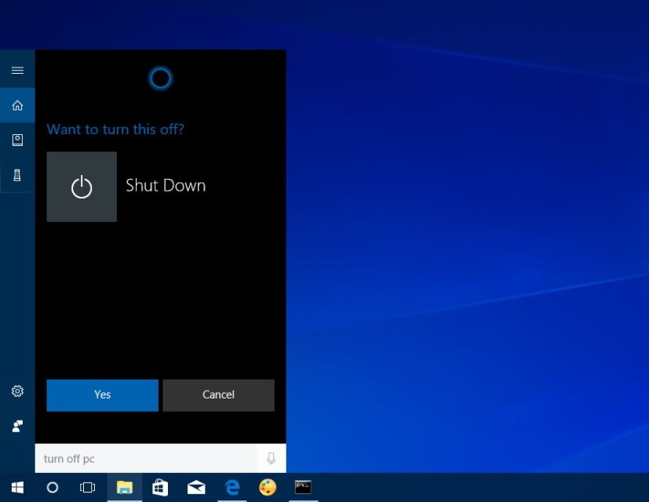Screen dimensions: 649x502
Task: Click the Shut Down power icon
Action: (82, 186)
